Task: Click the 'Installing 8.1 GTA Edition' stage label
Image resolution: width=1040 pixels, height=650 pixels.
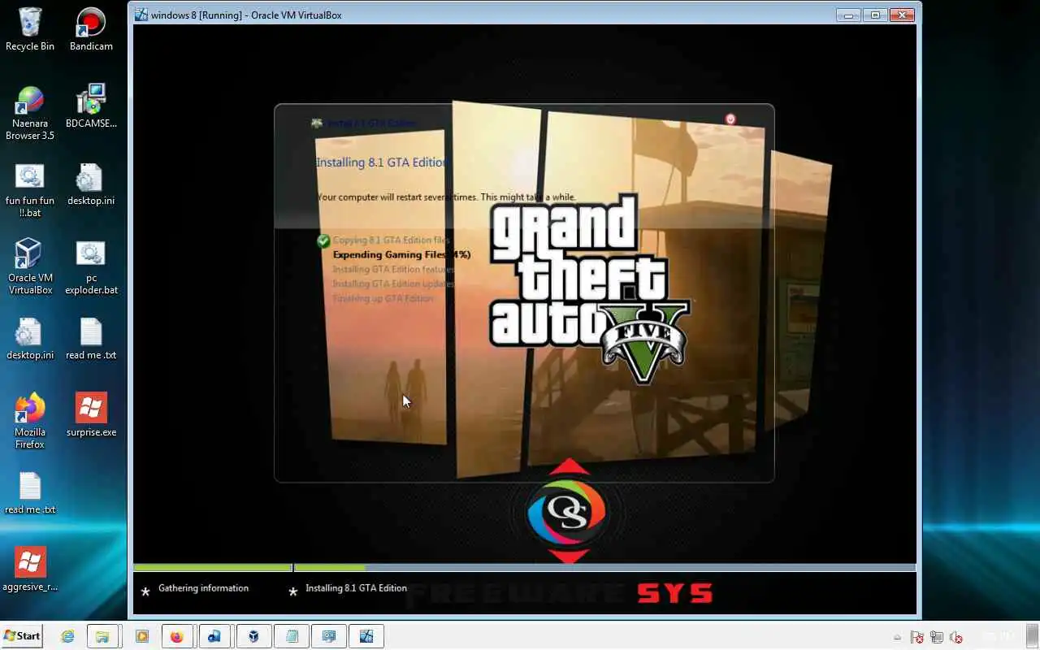Action: pyautogui.click(x=356, y=588)
